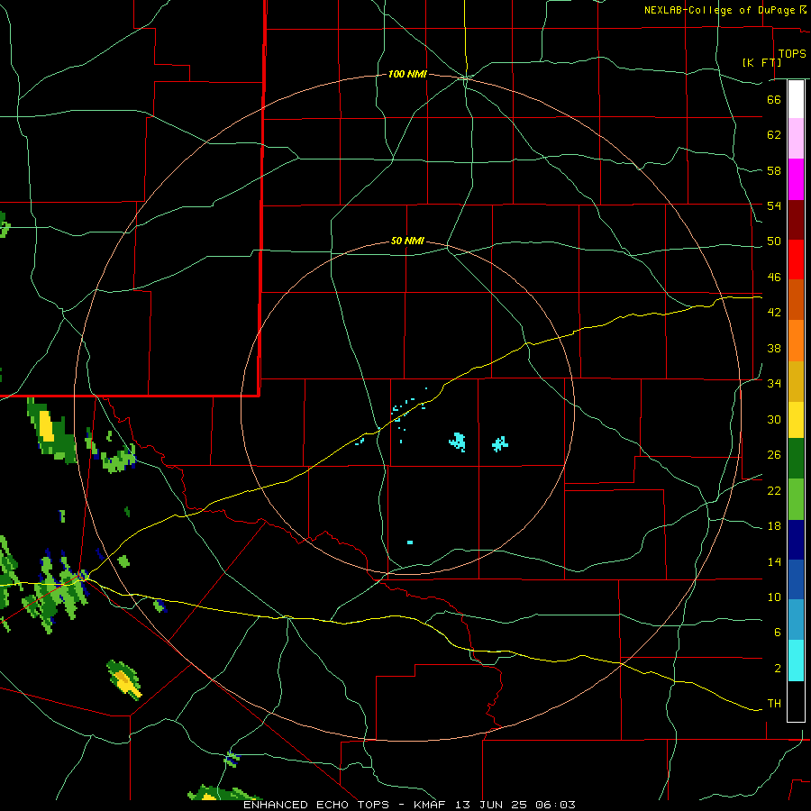811x811 pixels.
Task: Click the white swatch in the tops legend
Action: (796, 99)
